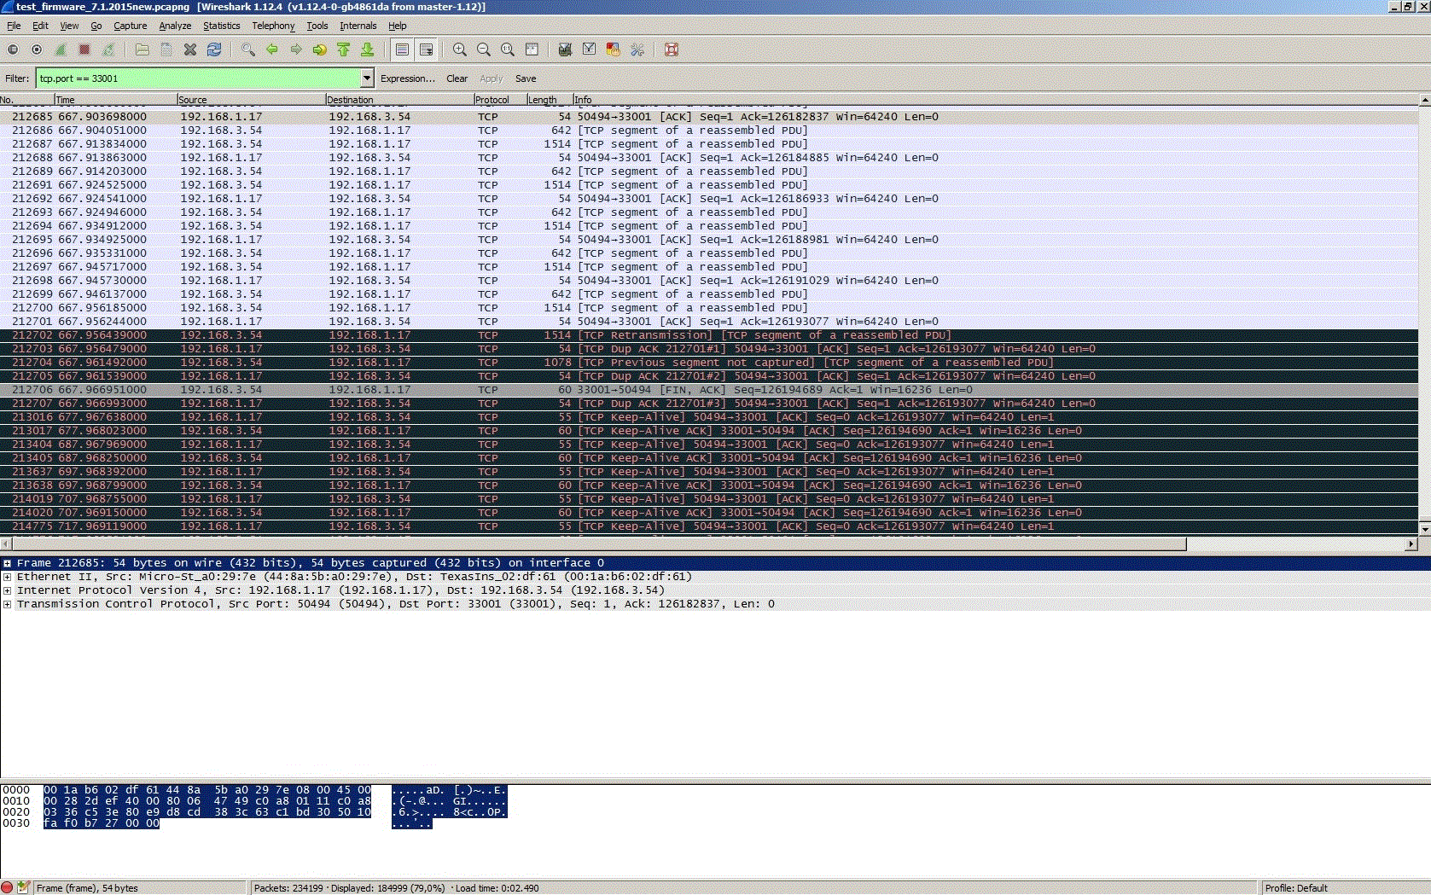Save the current display filter

click(x=526, y=78)
